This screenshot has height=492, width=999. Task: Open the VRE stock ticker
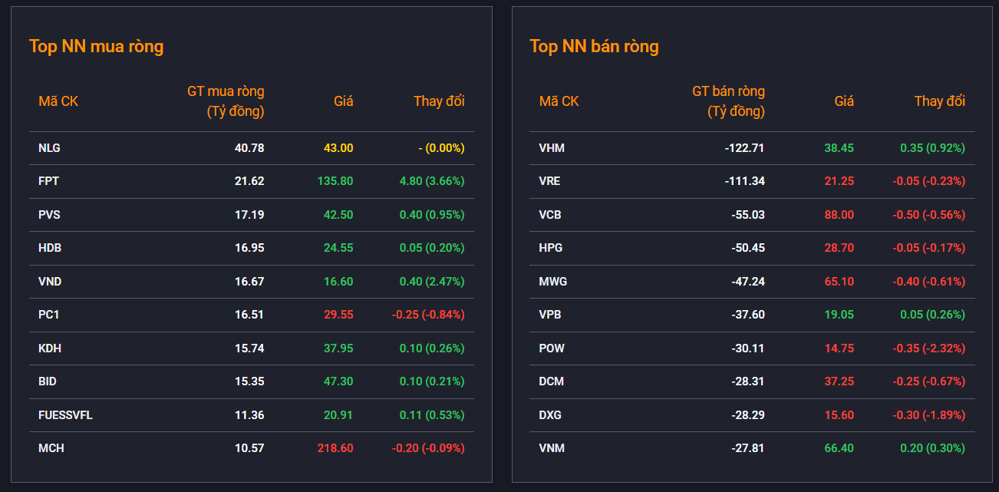(x=550, y=181)
